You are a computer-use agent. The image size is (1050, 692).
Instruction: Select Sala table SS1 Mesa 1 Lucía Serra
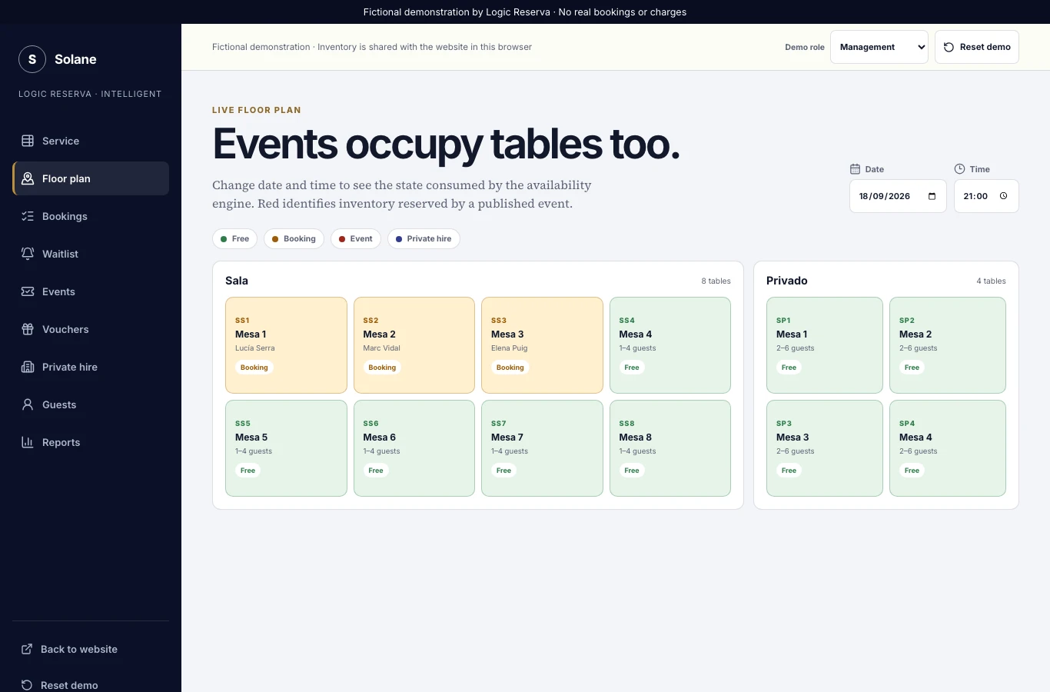point(286,345)
